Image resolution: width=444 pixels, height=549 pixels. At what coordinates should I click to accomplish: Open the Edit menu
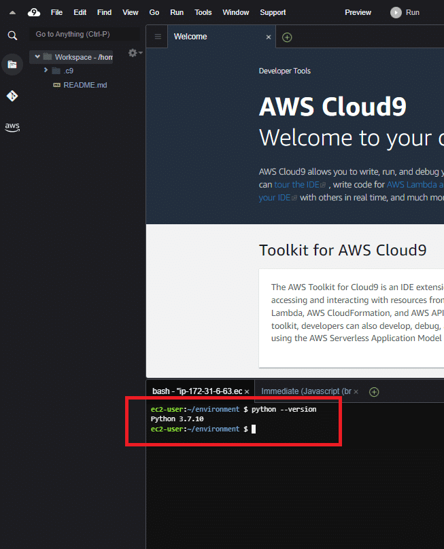80,13
